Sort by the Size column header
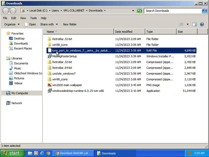 tap(187, 32)
